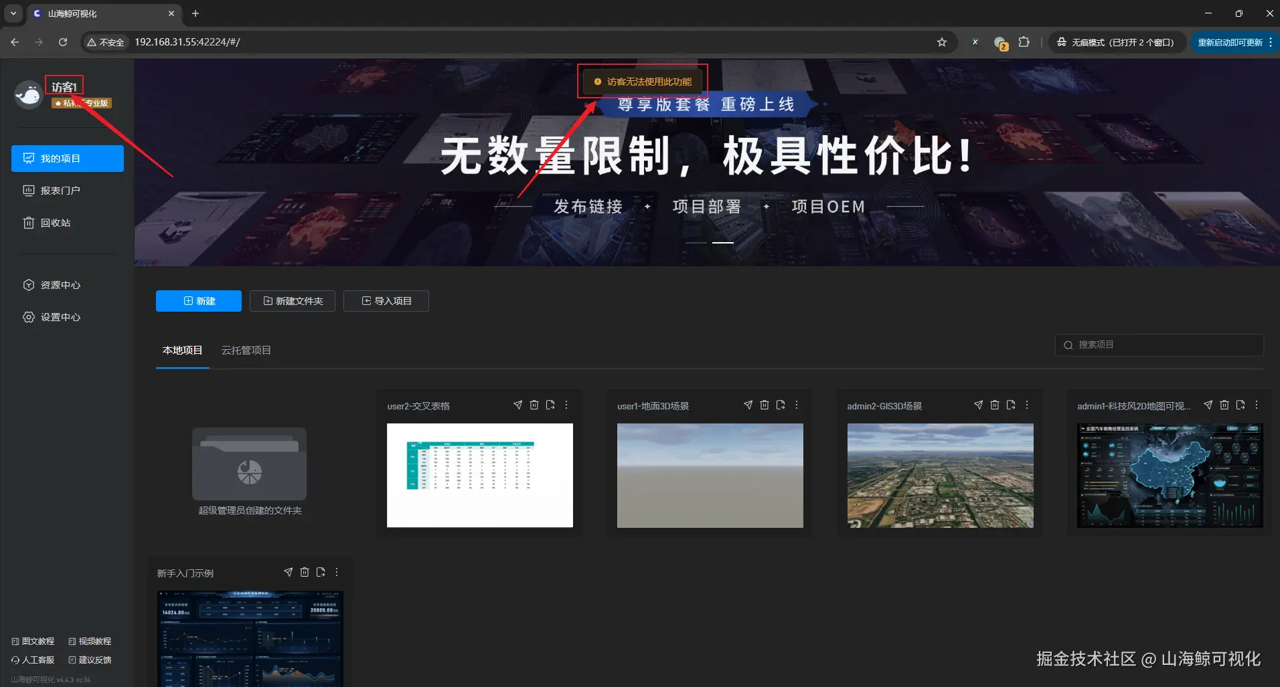Open 回收站 recycle bin
The image size is (1280, 687).
[x=68, y=223]
